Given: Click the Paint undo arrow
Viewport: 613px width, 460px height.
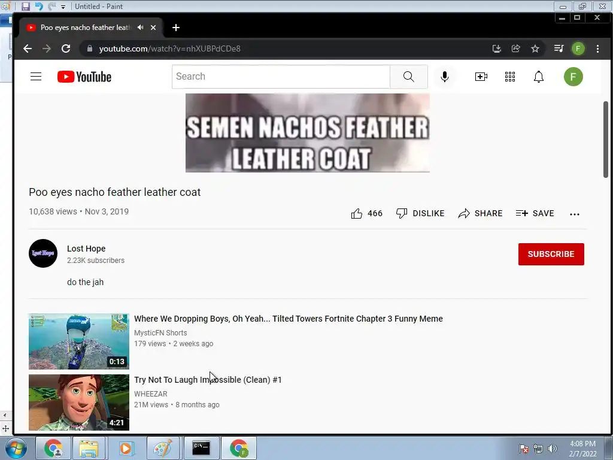Looking at the screenshot, I should (39, 6).
